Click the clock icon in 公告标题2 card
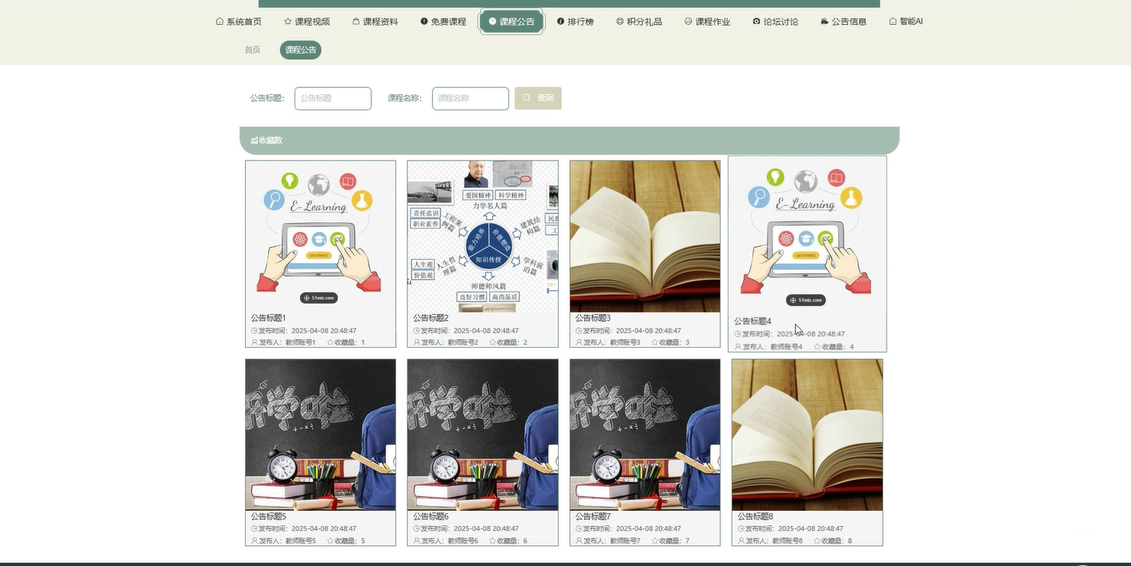The image size is (1131, 566). click(417, 330)
